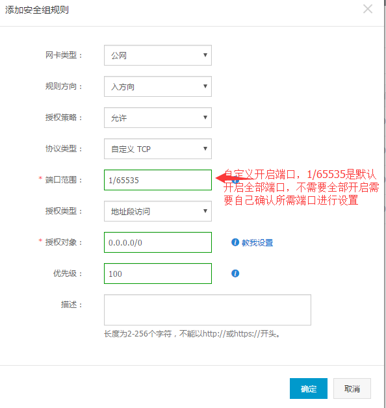The width and height of the screenshot is (386, 408).
Task: Close the 添加安全组规则 dialog with the X
Action: pyautogui.click(x=368, y=9)
